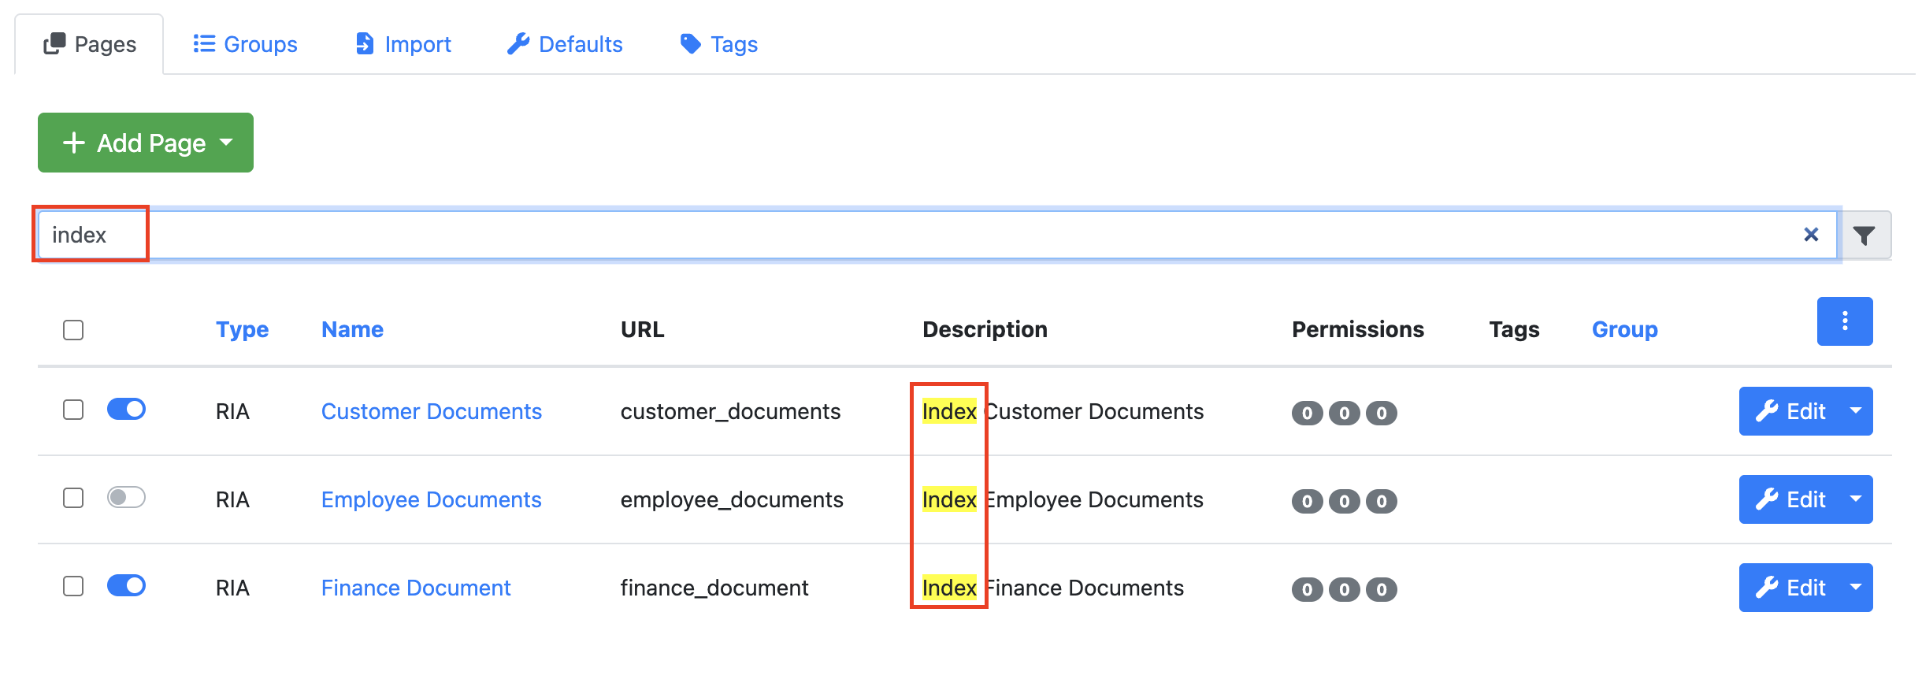This screenshot has width=1922, height=679.
Task: Clear the search with the X icon
Action: (1811, 235)
